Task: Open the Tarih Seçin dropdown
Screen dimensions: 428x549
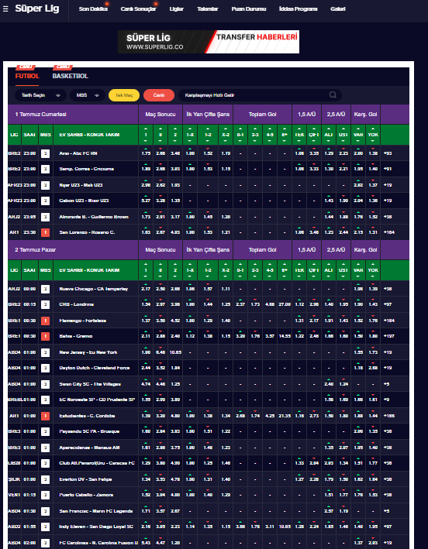Action: (x=40, y=95)
